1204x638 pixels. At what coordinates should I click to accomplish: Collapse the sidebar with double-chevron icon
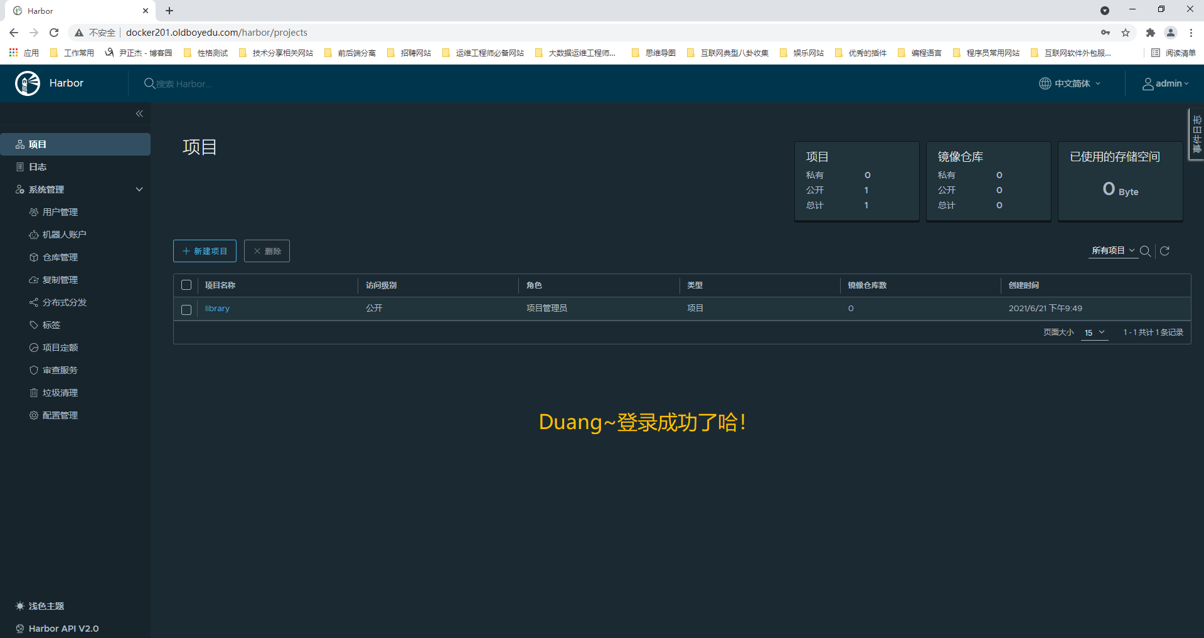pyautogui.click(x=139, y=114)
